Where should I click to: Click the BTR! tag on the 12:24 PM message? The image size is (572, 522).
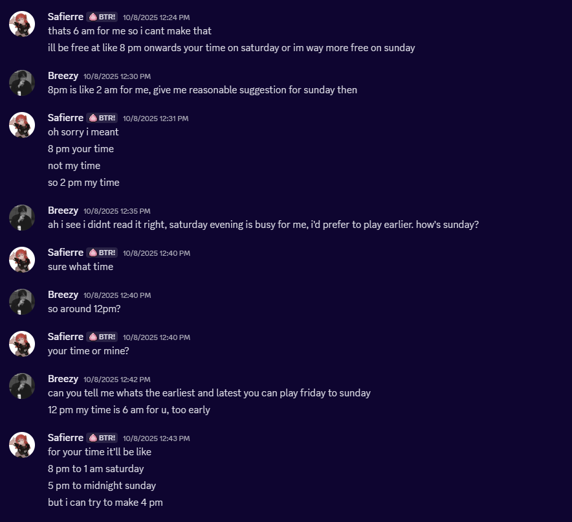(x=102, y=17)
